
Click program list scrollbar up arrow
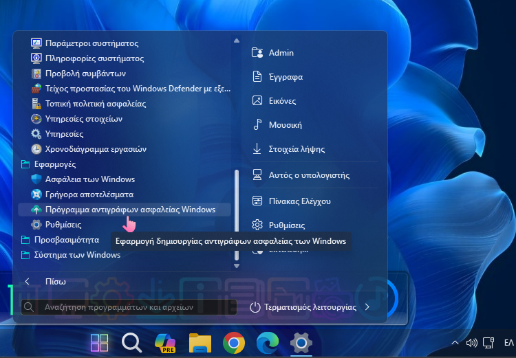coord(236,41)
